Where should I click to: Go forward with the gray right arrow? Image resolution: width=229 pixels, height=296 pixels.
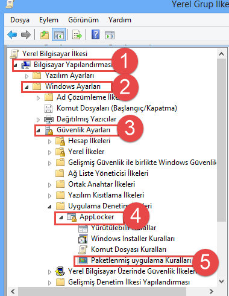(26, 35)
